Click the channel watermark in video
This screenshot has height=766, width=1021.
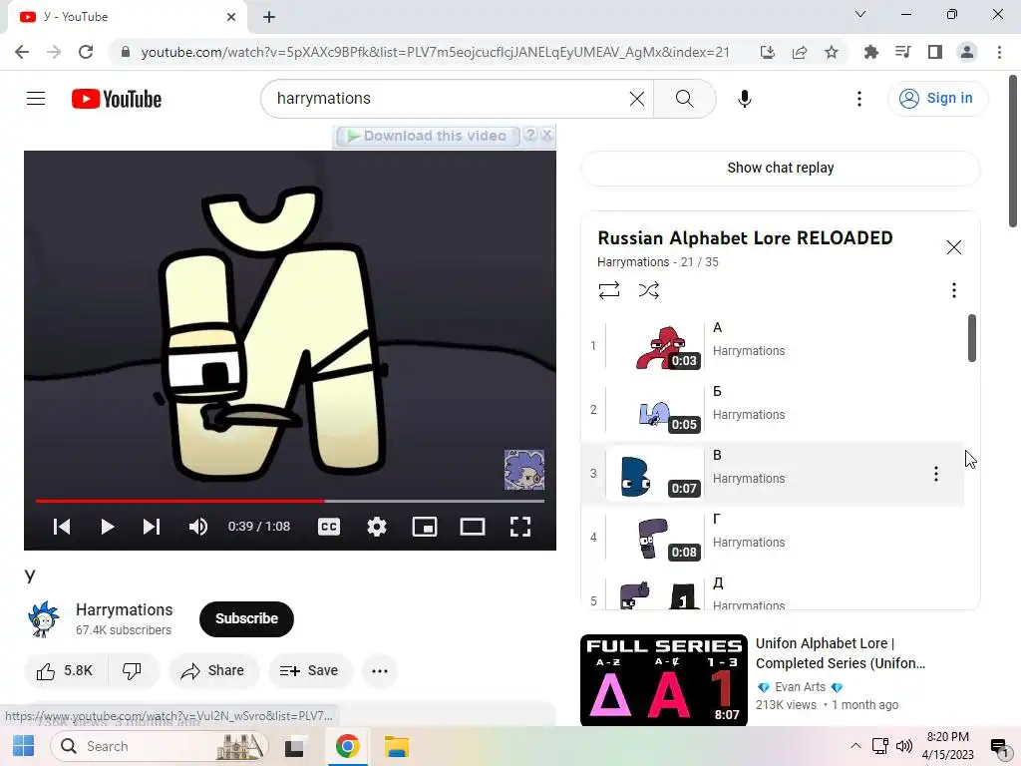click(524, 470)
